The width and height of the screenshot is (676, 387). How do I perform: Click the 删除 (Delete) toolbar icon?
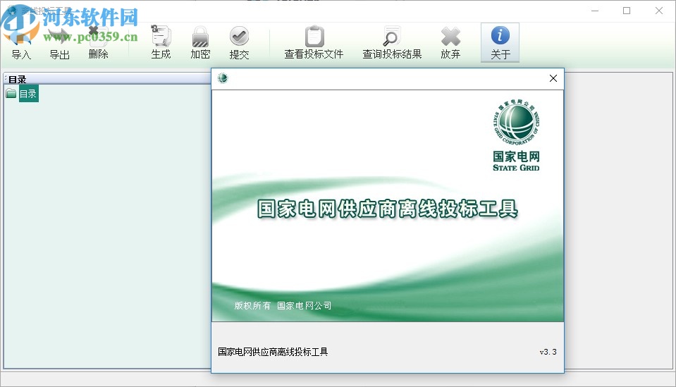(x=98, y=42)
